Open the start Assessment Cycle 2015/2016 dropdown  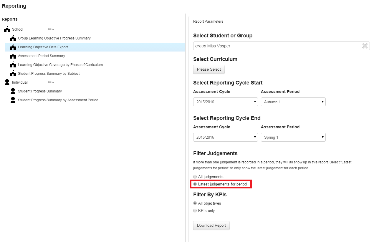click(225, 102)
